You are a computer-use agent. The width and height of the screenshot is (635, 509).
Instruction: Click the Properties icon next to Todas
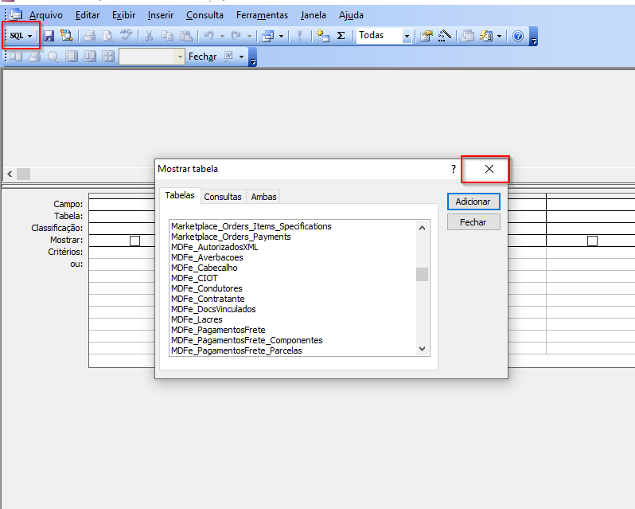[x=427, y=36]
